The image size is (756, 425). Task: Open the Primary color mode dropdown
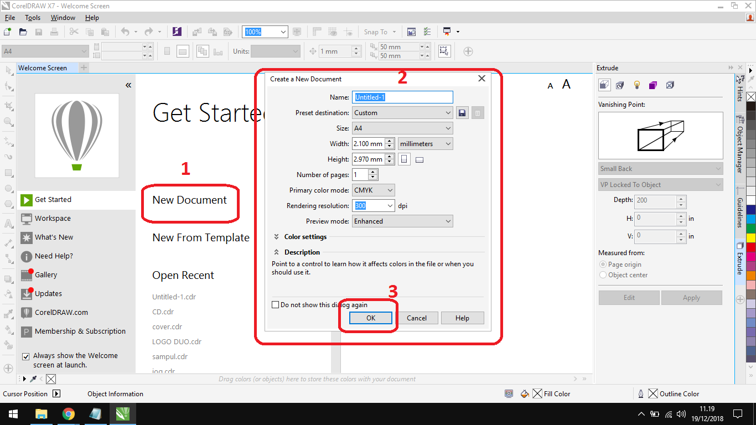(374, 190)
